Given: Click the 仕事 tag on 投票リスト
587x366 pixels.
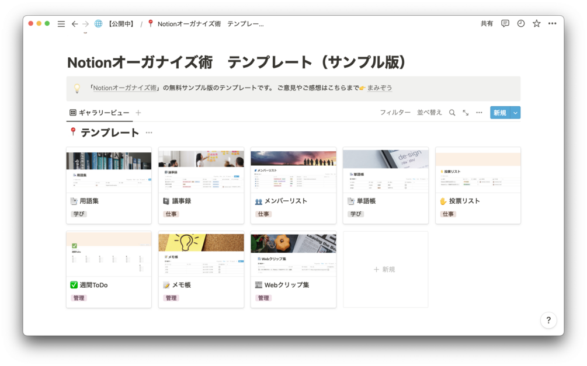Looking at the screenshot, I should [448, 214].
